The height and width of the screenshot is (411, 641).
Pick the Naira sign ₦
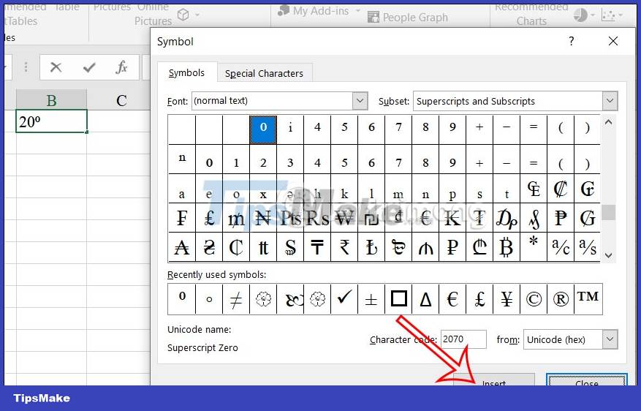pyautogui.click(x=263, y=219)
